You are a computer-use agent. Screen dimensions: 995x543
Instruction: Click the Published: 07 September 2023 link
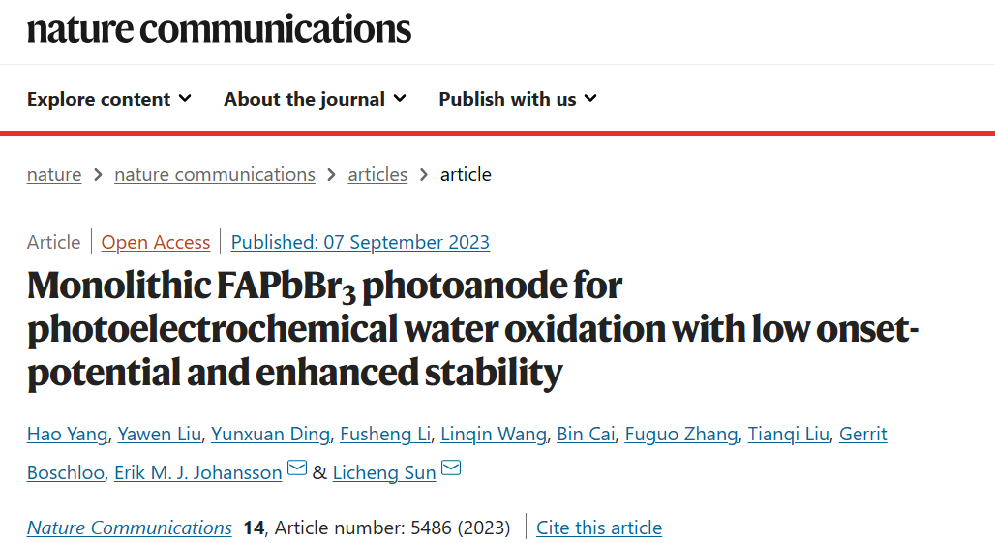coord(360,242)
